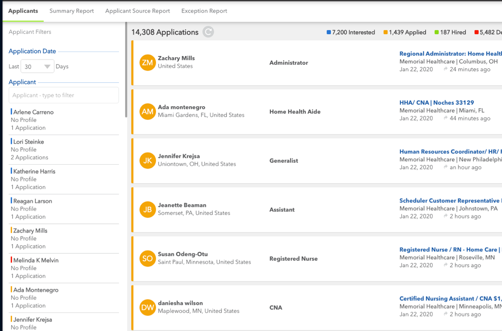Click the CNA job title text
The width and height of the screenshot is (502, 331).
point(276,308)
